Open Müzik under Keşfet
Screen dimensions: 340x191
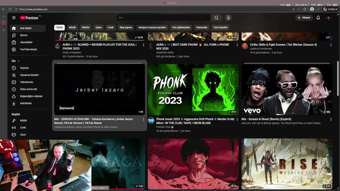(28, 120)
